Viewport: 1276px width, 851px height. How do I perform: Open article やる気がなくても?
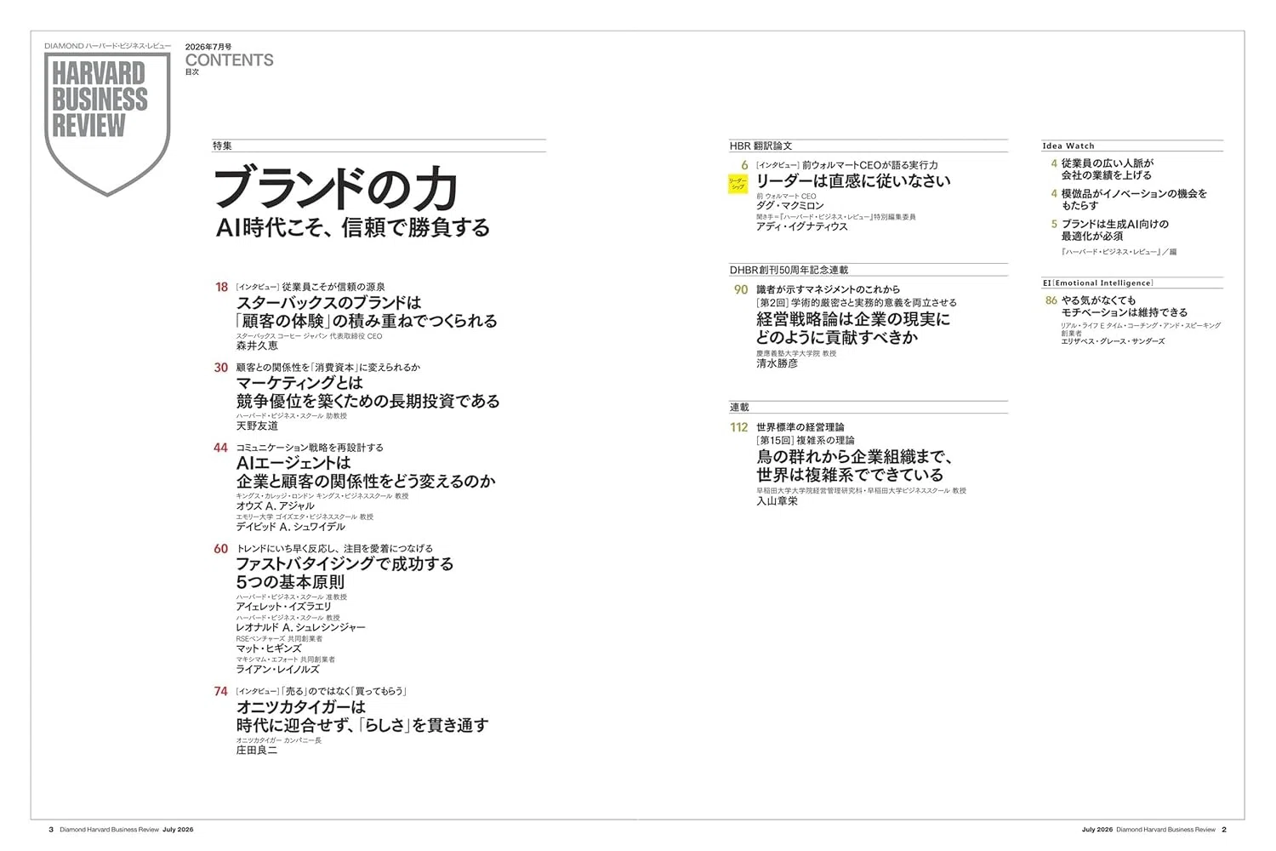1098,300
